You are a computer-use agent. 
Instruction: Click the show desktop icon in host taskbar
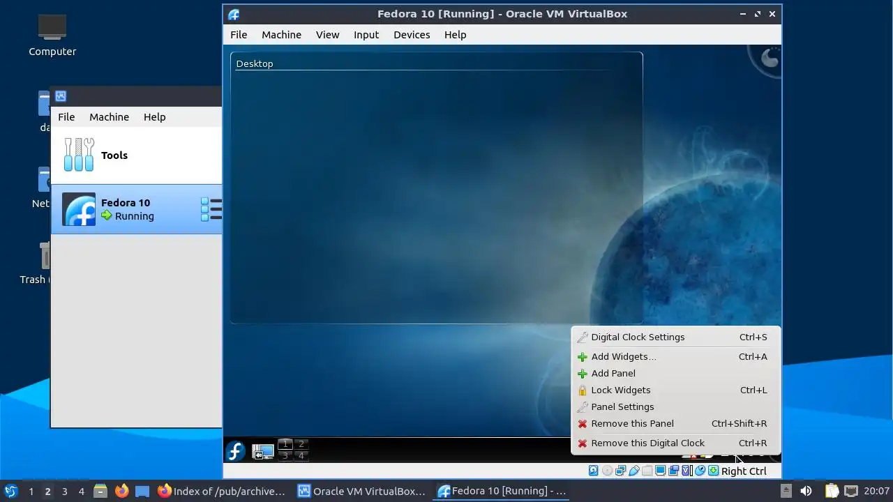142,491
